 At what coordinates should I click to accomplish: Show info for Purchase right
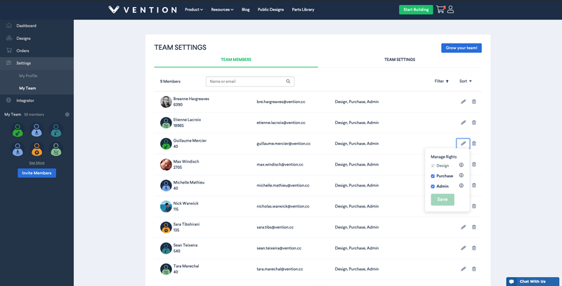point(462,175)
